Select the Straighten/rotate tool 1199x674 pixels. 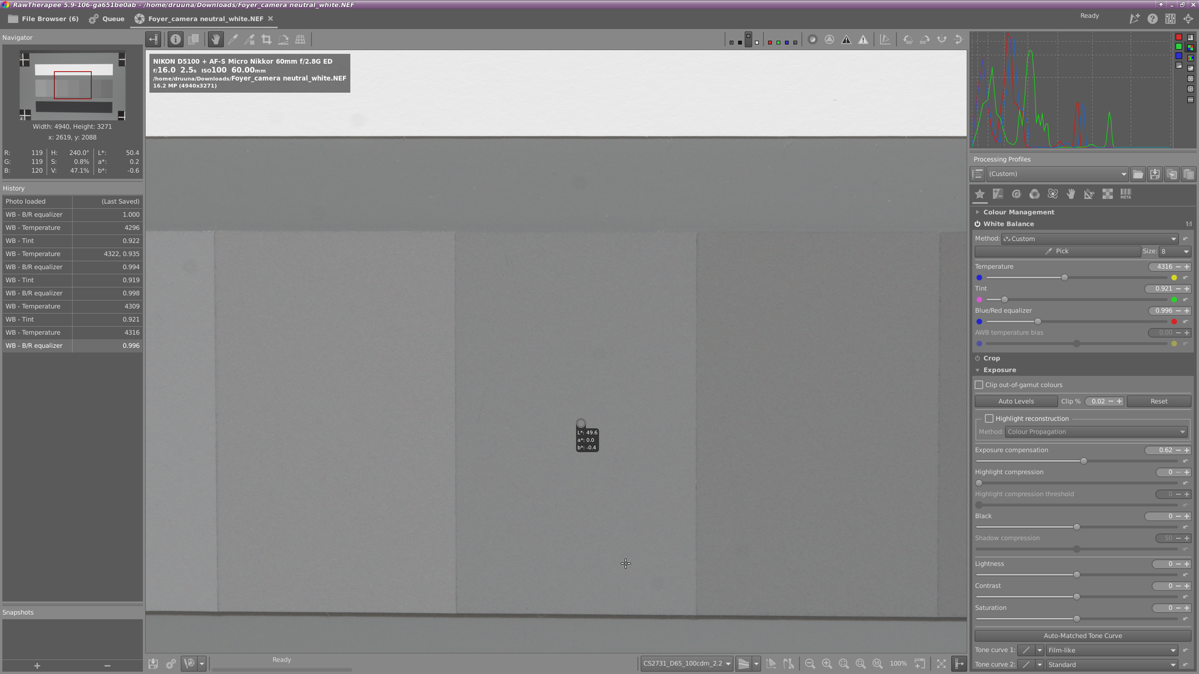tap(284, 39)
